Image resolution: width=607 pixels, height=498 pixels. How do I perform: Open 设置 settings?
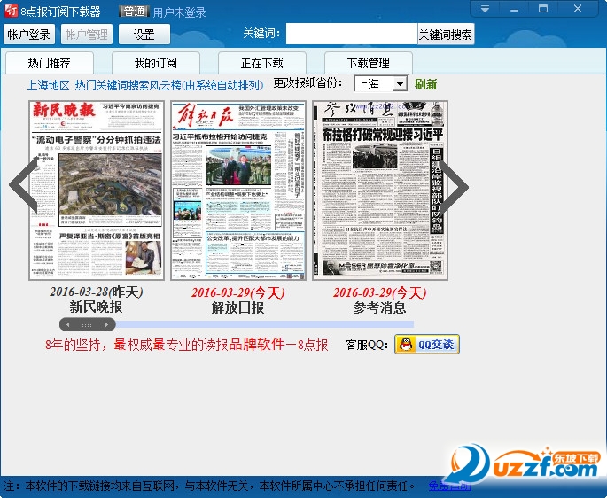(144, 35)
